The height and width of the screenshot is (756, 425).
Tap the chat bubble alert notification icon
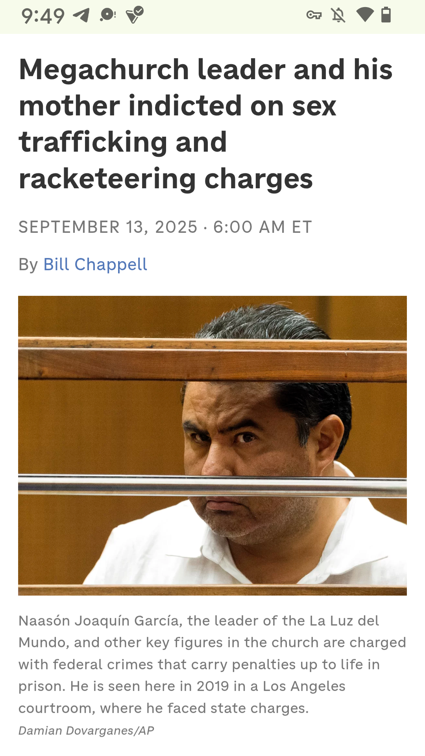108,15
